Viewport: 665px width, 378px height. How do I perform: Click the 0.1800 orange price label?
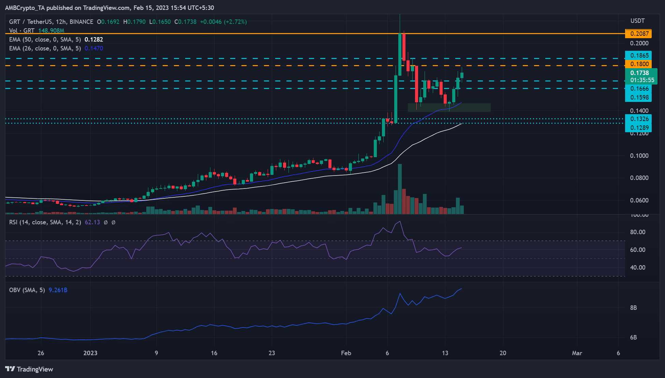coord(638,64)
